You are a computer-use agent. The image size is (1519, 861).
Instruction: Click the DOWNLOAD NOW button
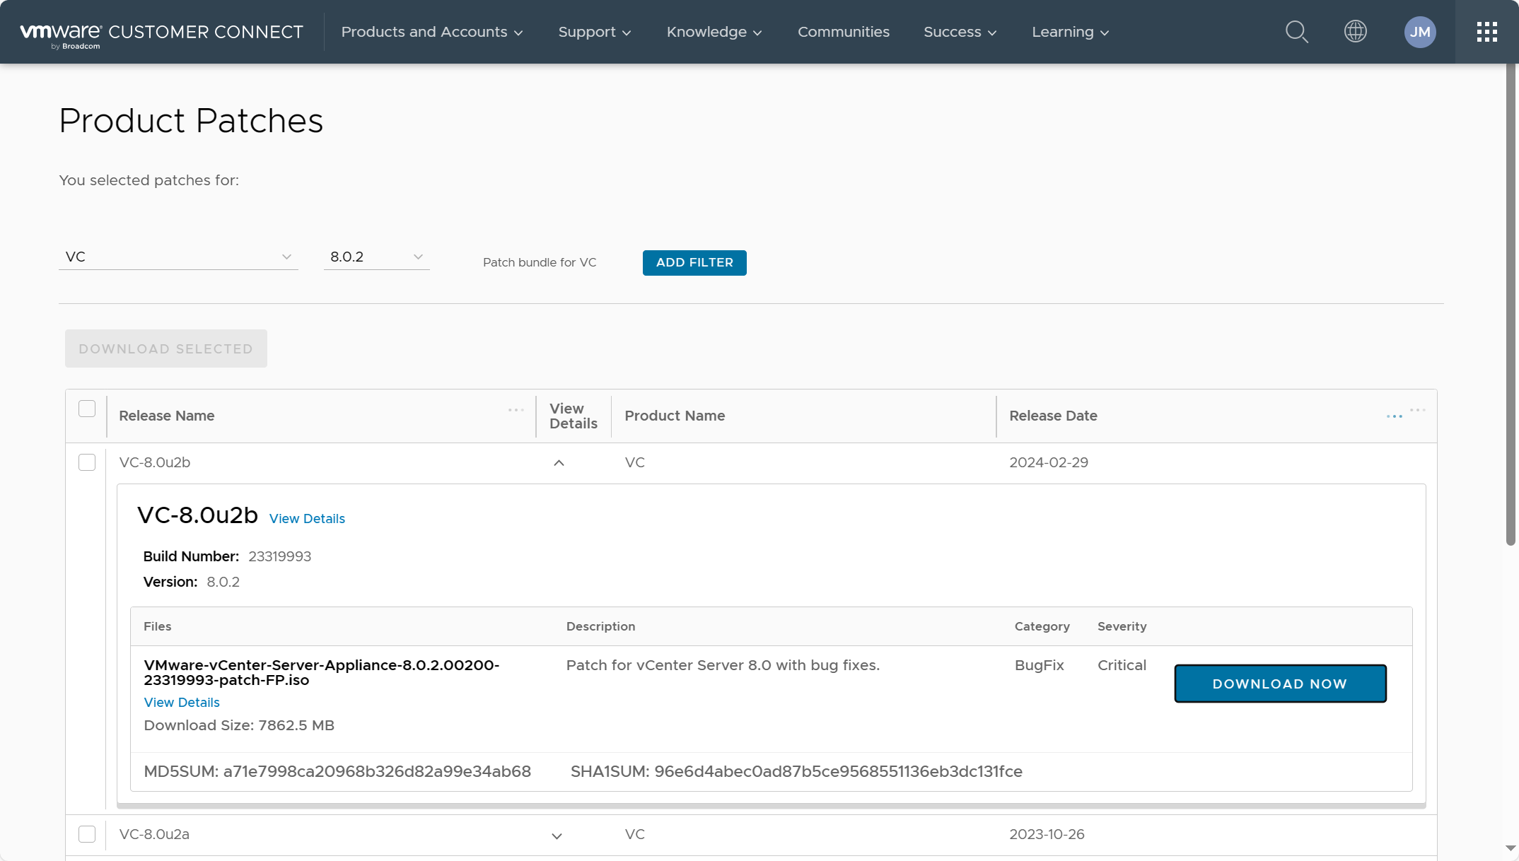tap(1280, 684)
